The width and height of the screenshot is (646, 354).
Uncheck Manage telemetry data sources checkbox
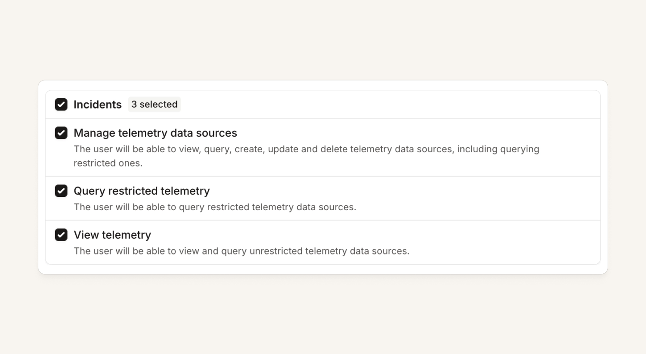click(x=61, y=133)
